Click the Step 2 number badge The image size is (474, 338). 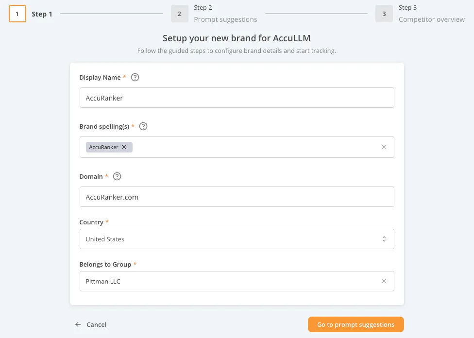pyautogui.click(x=179, y=13)
